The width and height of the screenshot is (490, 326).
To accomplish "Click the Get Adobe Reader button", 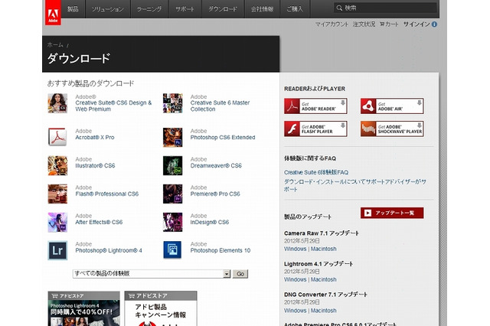I will [x=315, y=106].
